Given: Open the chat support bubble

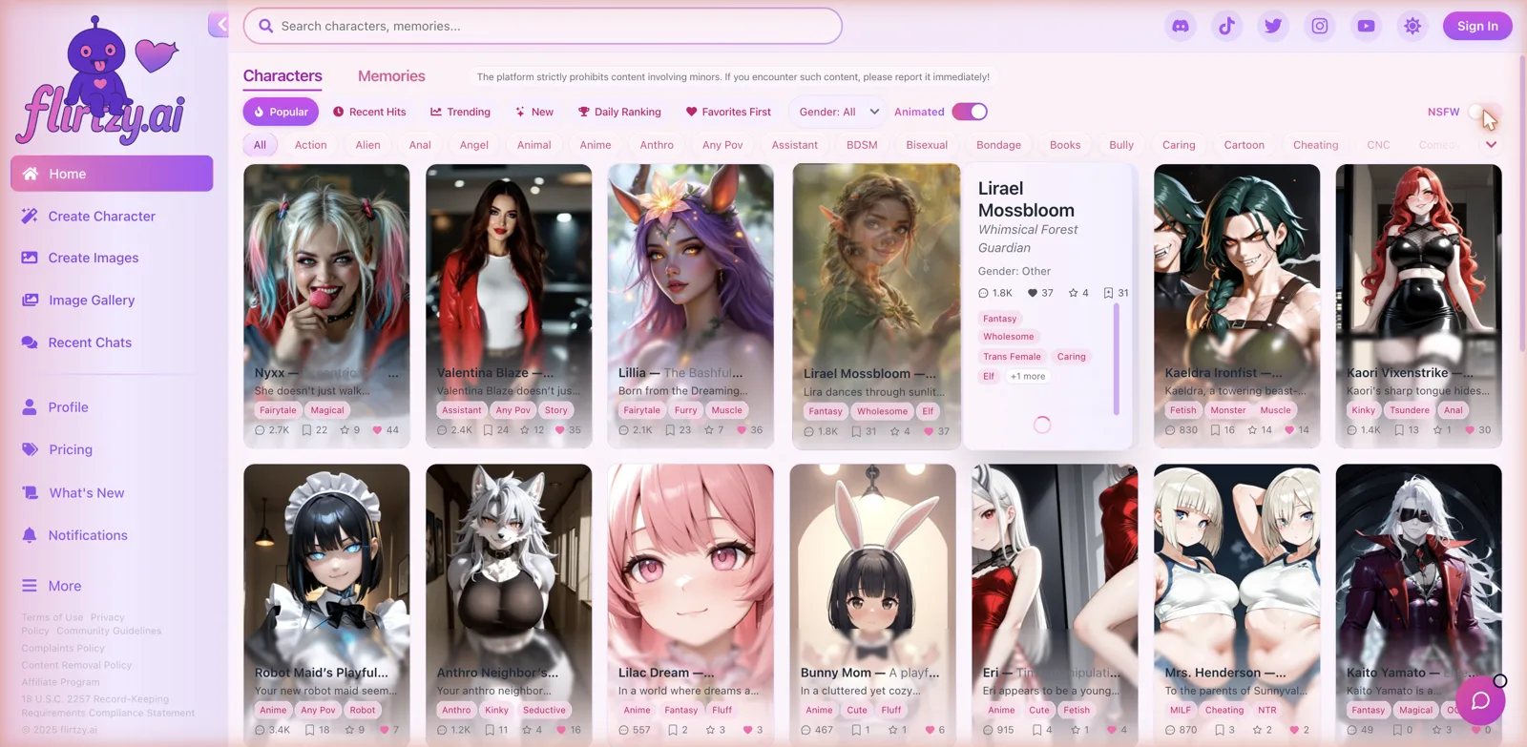Looking at the screenshot, I should 1480,701.
